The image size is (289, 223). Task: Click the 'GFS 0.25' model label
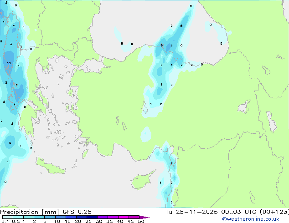[x=77, y=212]
